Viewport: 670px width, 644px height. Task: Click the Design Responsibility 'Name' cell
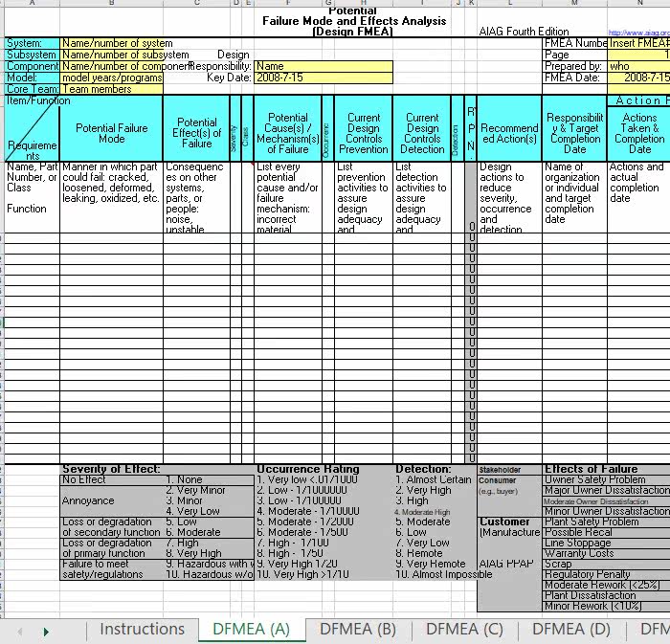point(324,66)
